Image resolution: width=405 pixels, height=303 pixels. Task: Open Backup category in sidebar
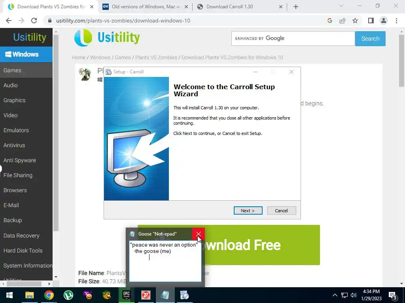click(26, 220)
